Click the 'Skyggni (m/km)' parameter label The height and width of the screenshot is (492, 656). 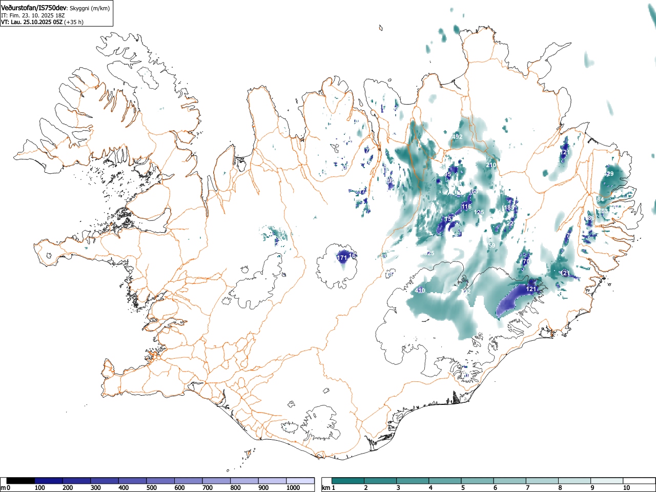point(90,9)
